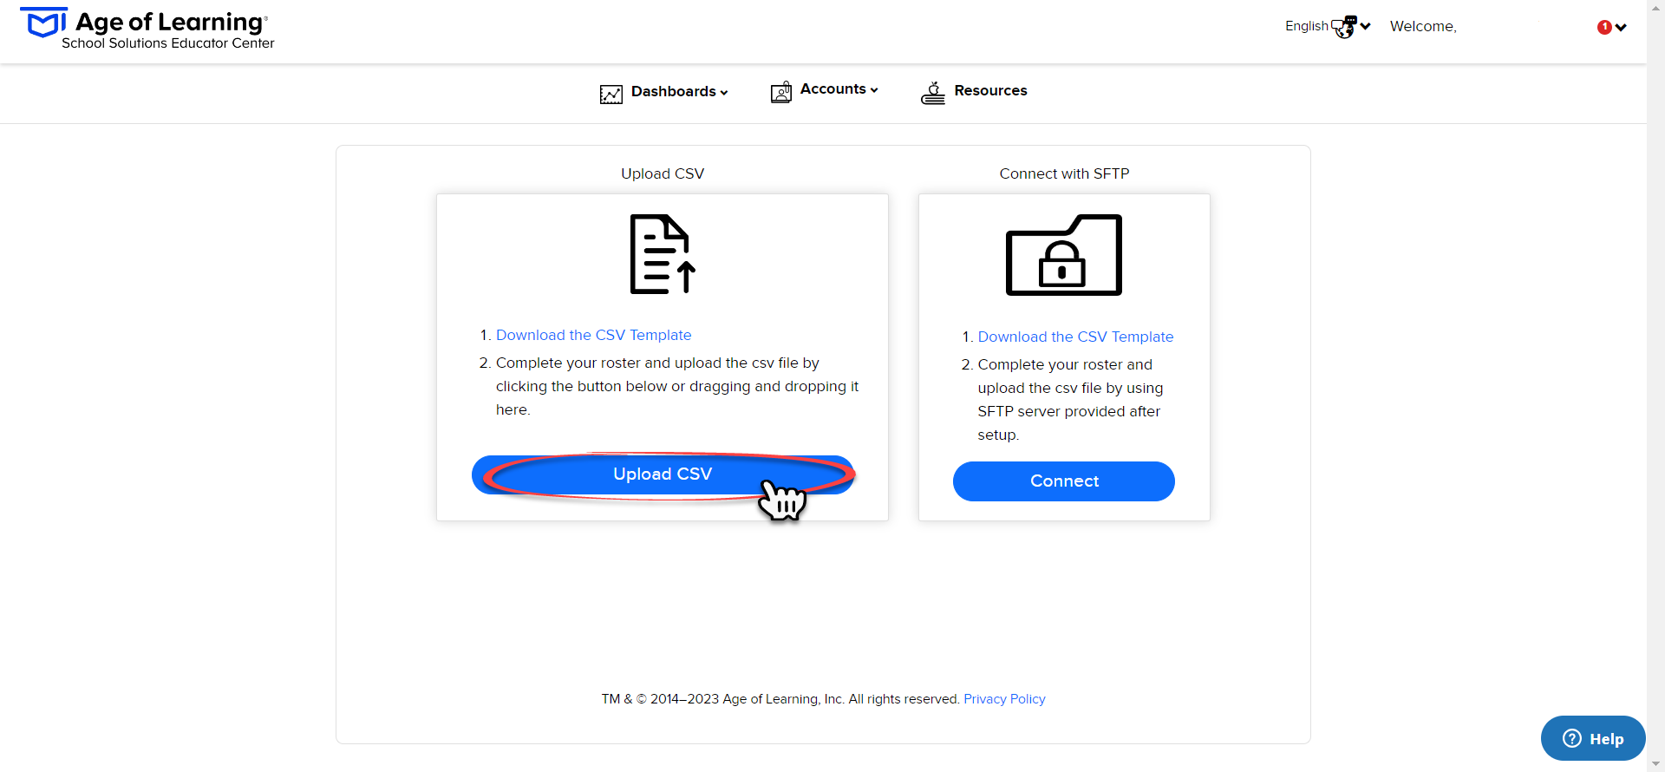Open the Resources menu item
This screenshot has width=1665, height=772.
click(990, 90)
